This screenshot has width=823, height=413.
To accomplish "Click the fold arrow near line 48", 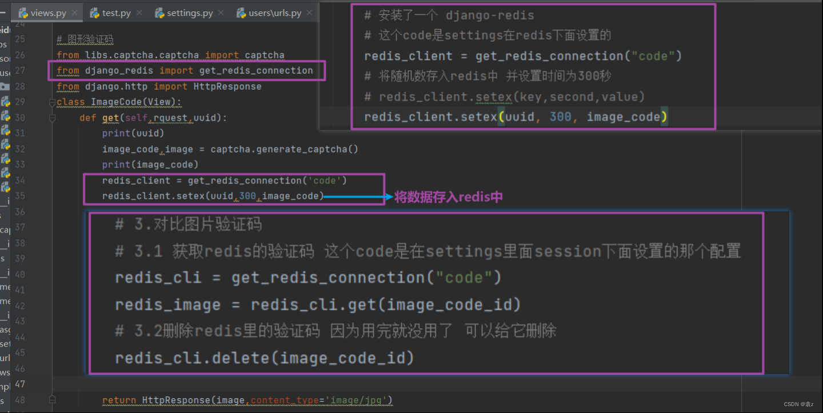I will 52,400.
